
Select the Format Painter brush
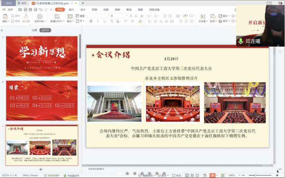pyautogui.click(x=26, y=16)
